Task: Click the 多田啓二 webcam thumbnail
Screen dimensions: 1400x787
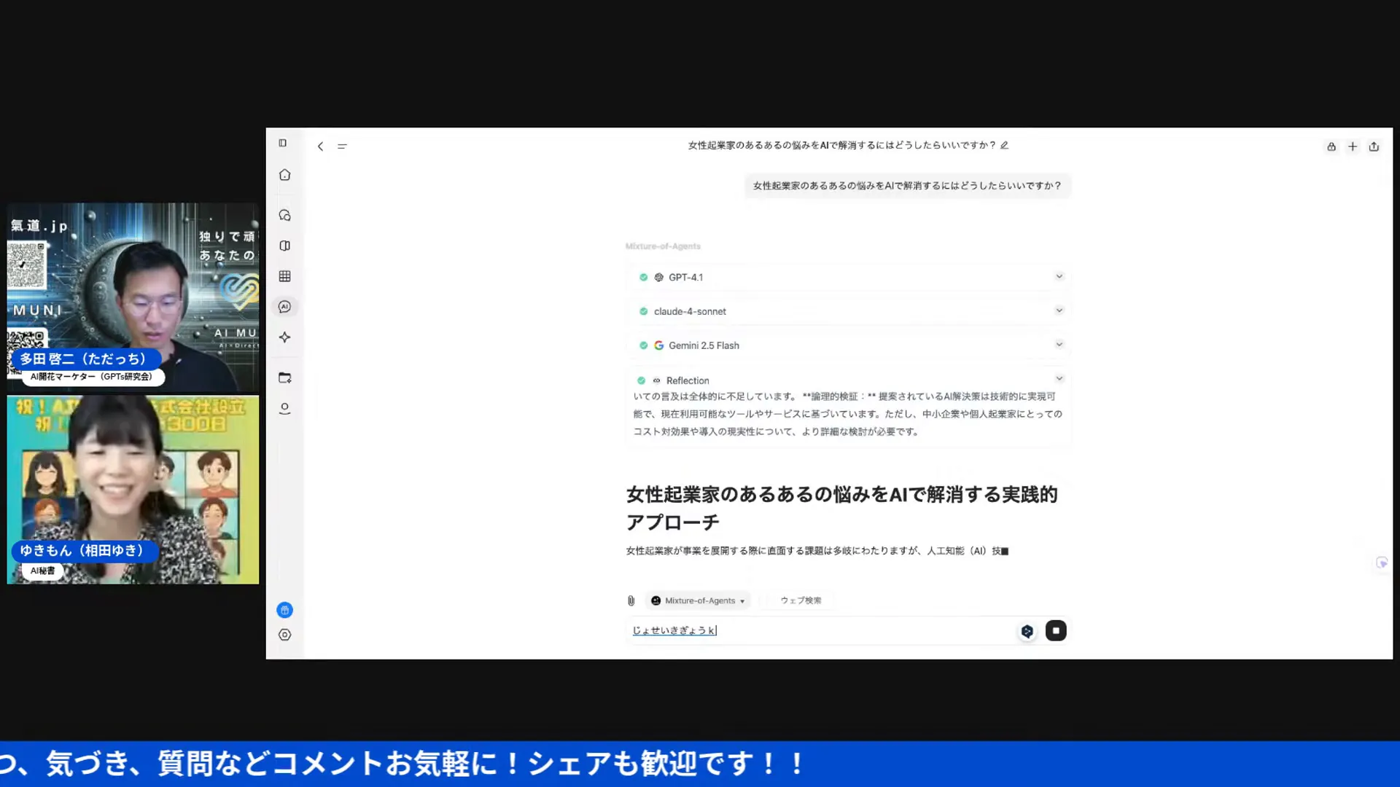Action: coord(133,298)
